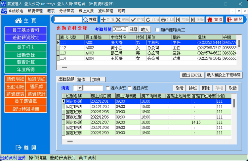Image resolution: width=248 pixels, height=161 pixels.
Task: Click the 新增 add record icon
Action: 107,20
